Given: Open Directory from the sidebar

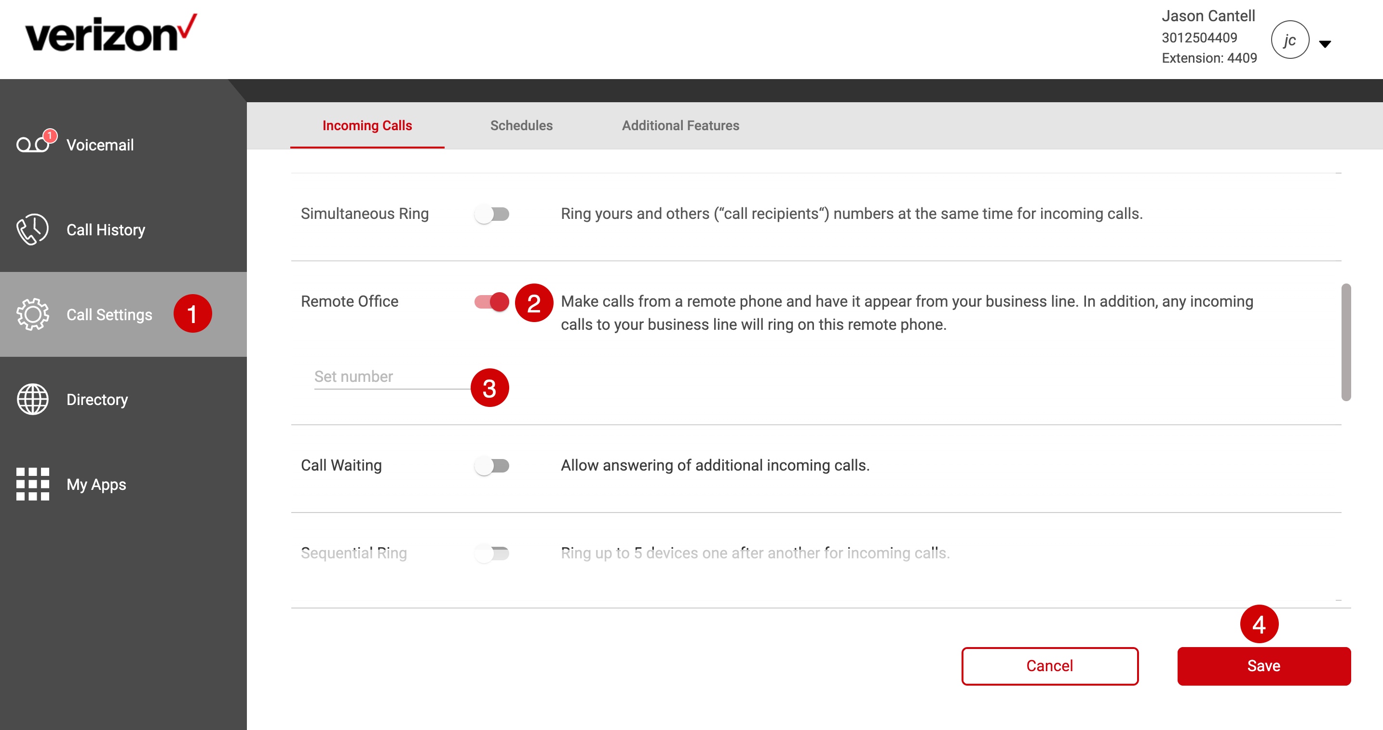Looking at the screenshot, I should click(x=123, y=399).
